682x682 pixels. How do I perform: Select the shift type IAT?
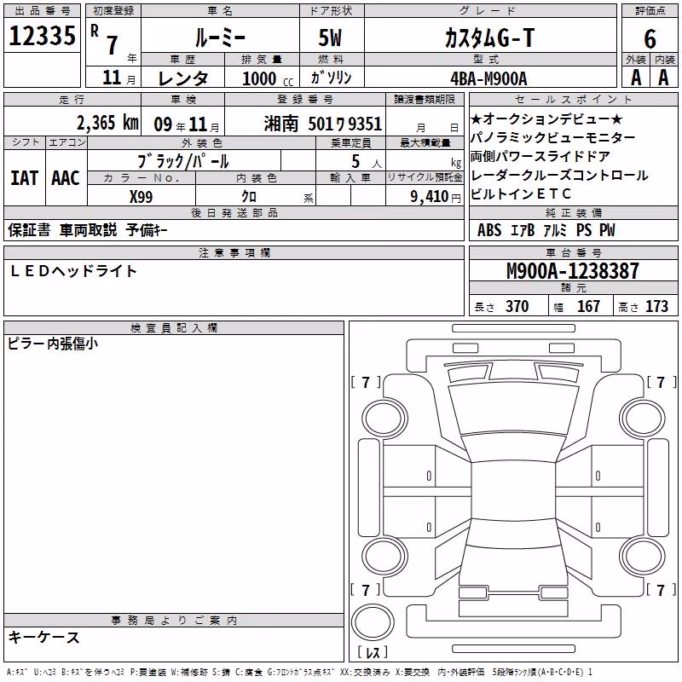(x=25, y=178)
